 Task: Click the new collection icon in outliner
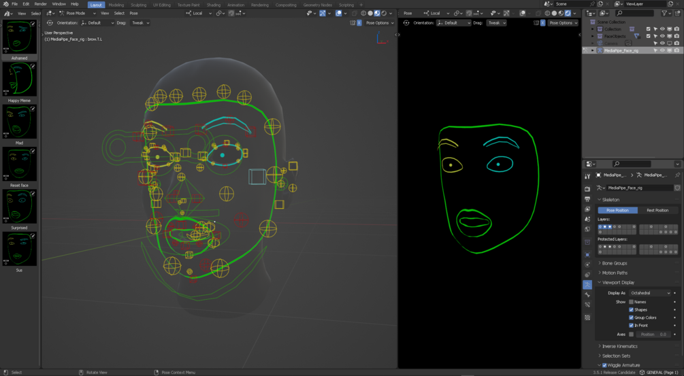[677, 14]
